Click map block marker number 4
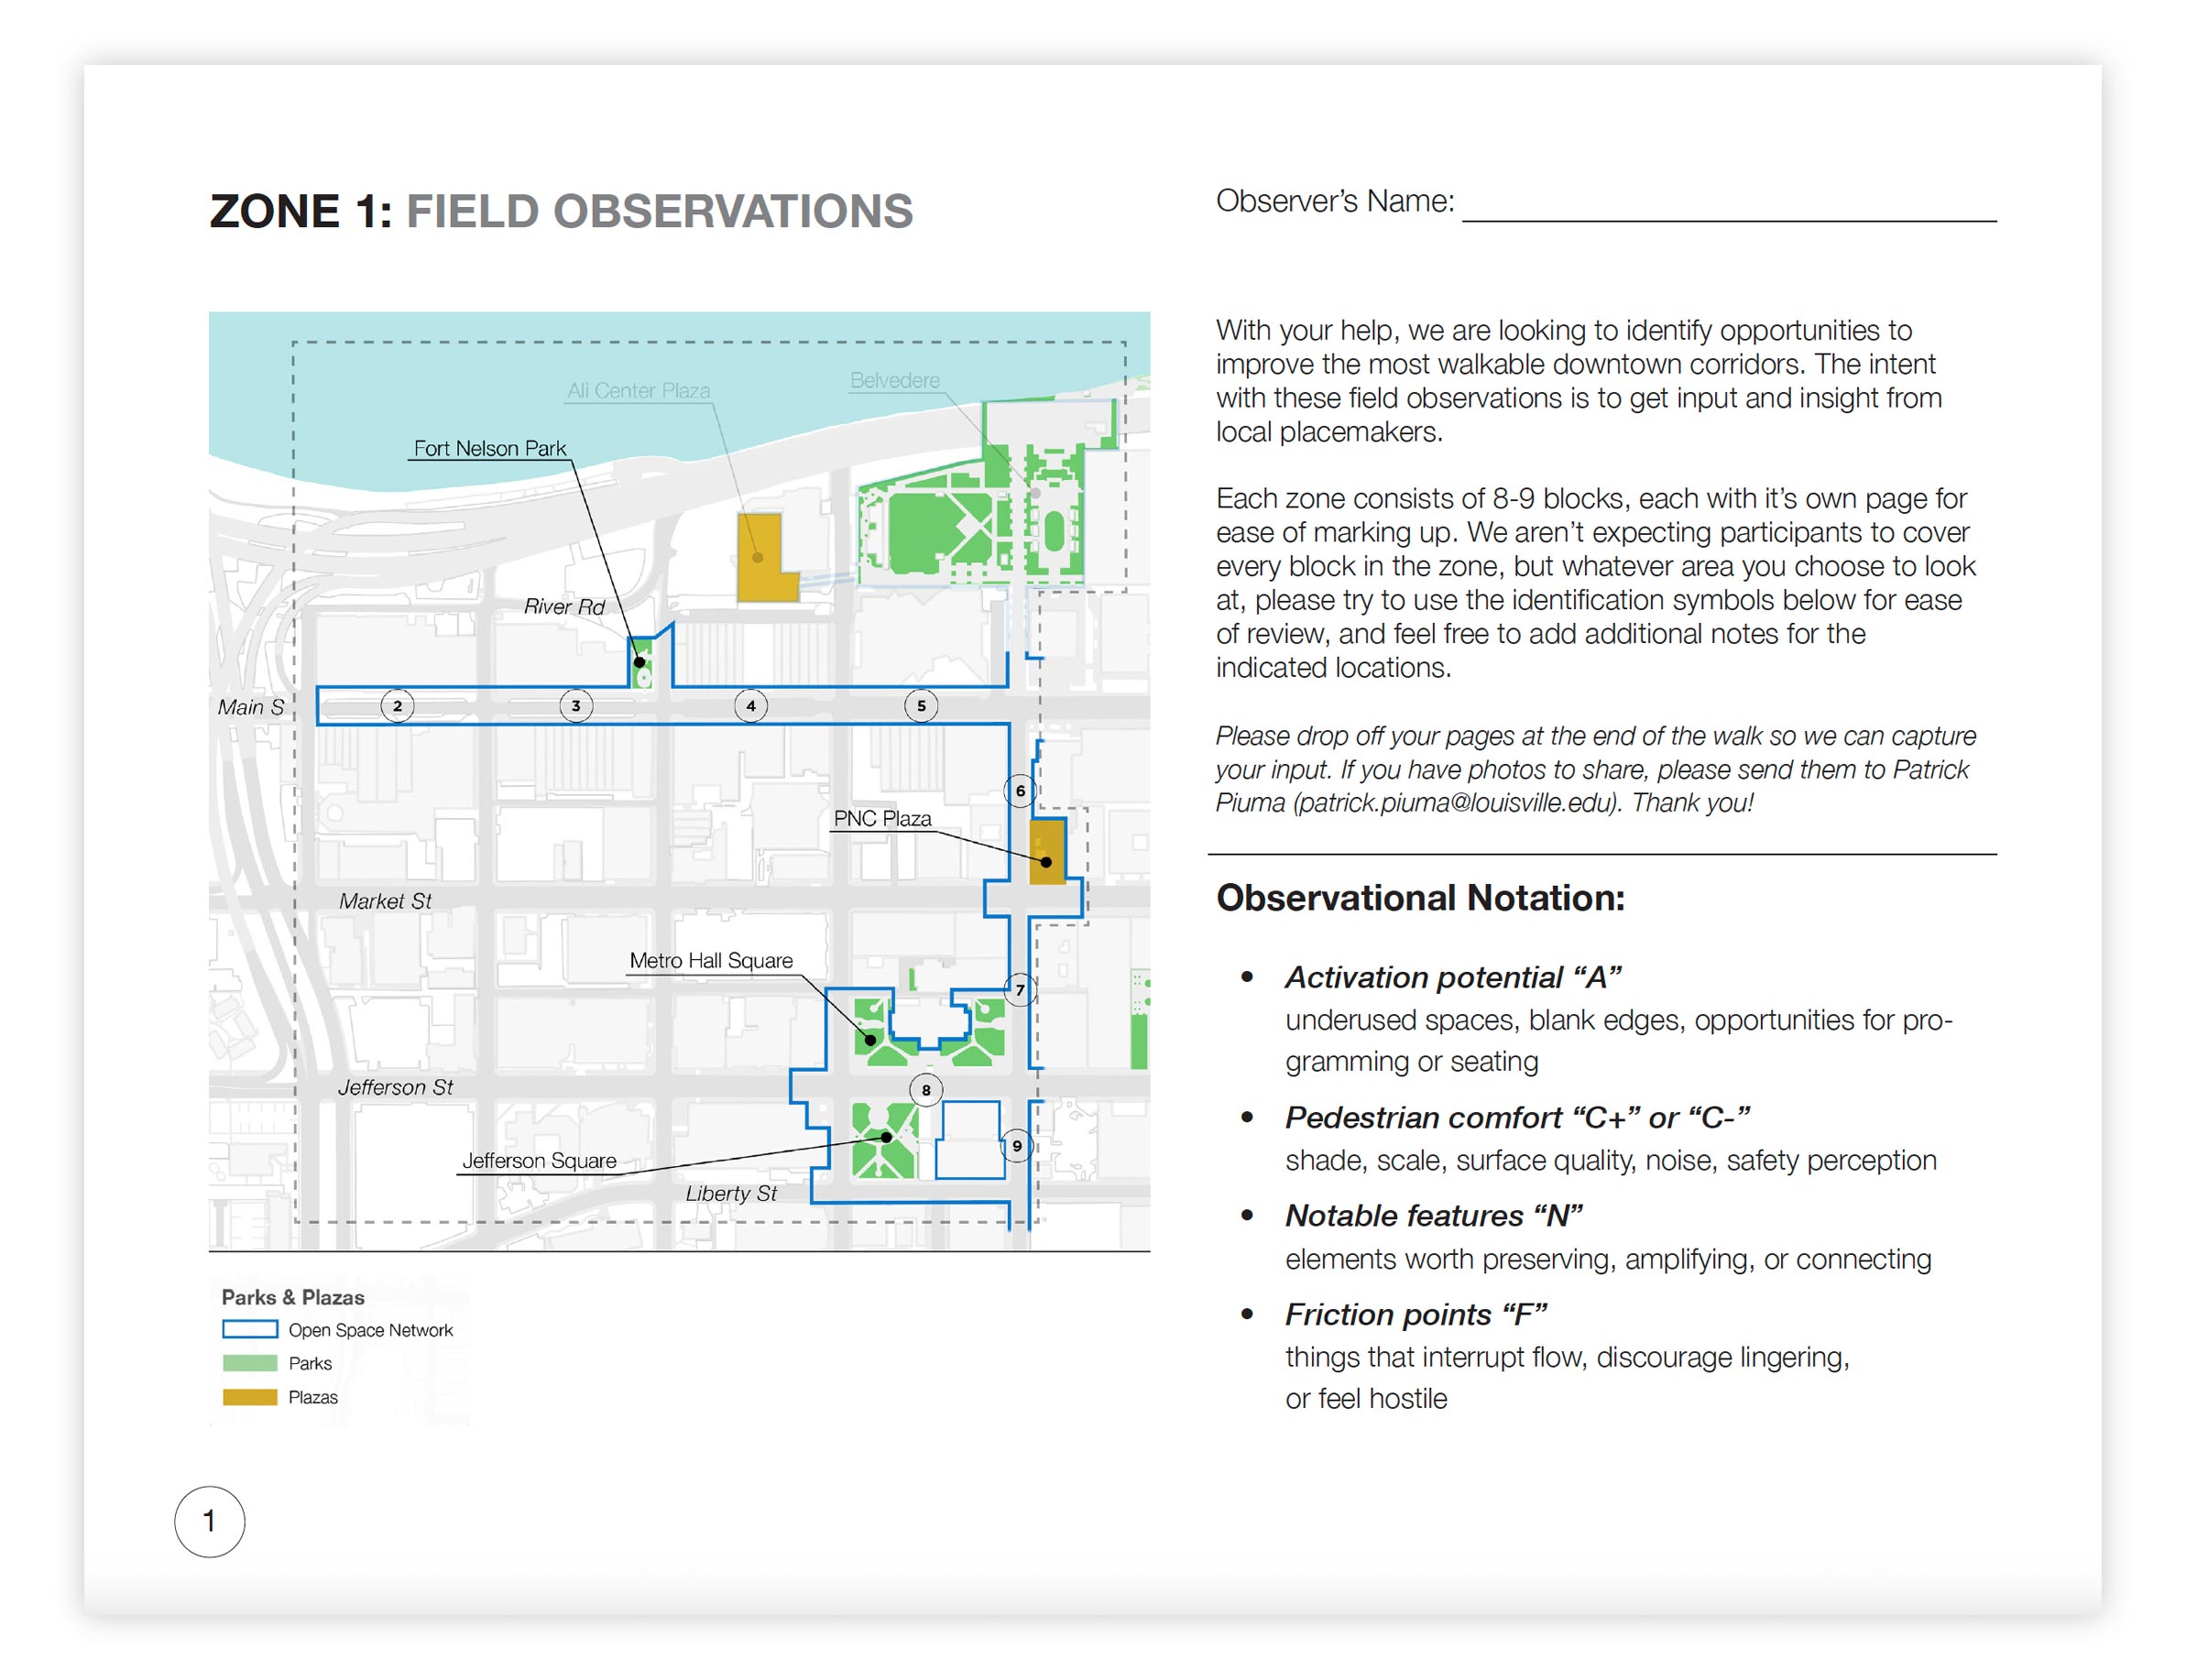 click(751, 706)
